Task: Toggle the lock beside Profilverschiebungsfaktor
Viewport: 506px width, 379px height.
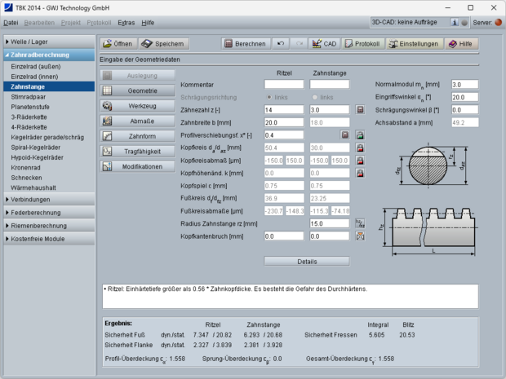Action: [x=361, y=134]
